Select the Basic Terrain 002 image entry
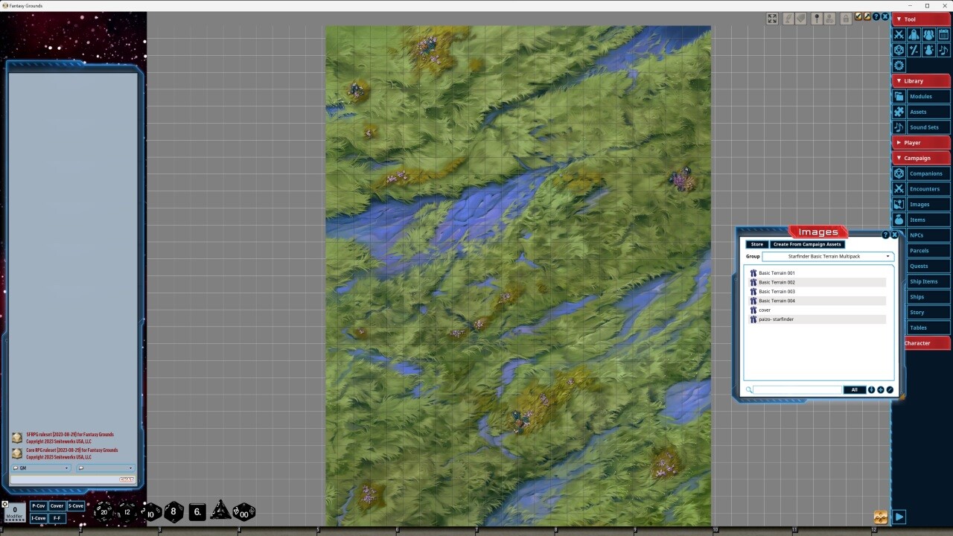 (777, 282)
